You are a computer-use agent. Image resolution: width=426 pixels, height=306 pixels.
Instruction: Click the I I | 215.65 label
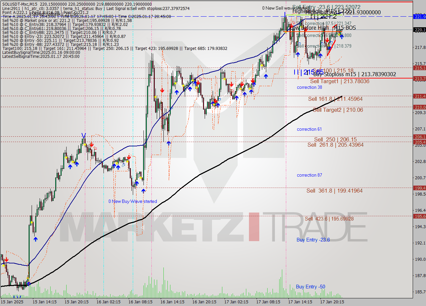pos(309,72)
